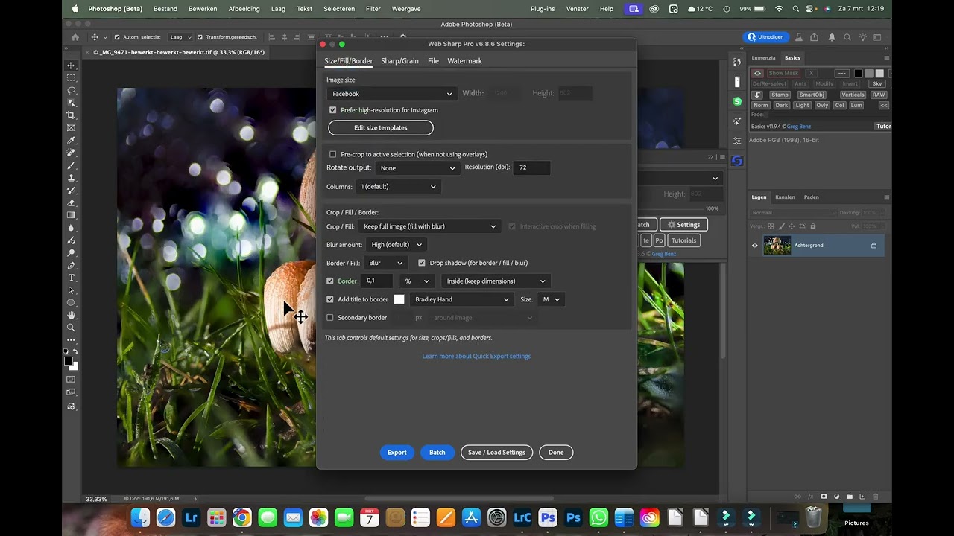Image resolution: width=954 pixels, height=536 pixels.
Task: Enable Pre-crop to active selection checkbox
Action: pyautogui.click(x=333, y=154)
